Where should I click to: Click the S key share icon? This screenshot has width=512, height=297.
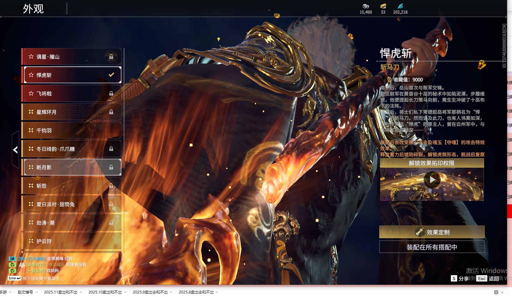454,278
